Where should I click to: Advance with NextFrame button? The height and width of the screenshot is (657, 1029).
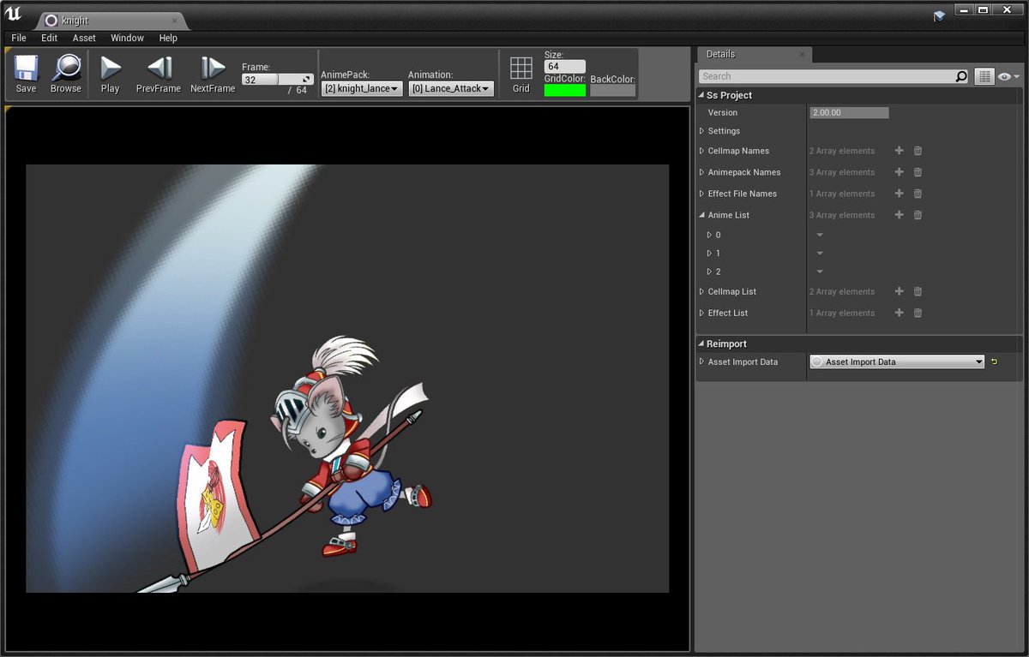click(x=213, y=75)
